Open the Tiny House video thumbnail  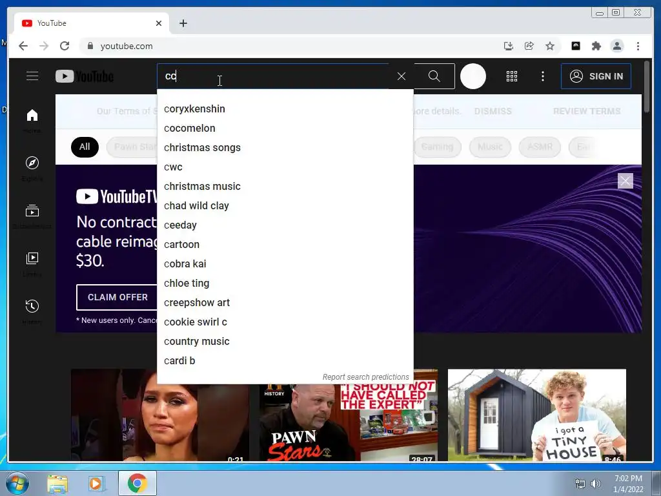click(536, 415)
